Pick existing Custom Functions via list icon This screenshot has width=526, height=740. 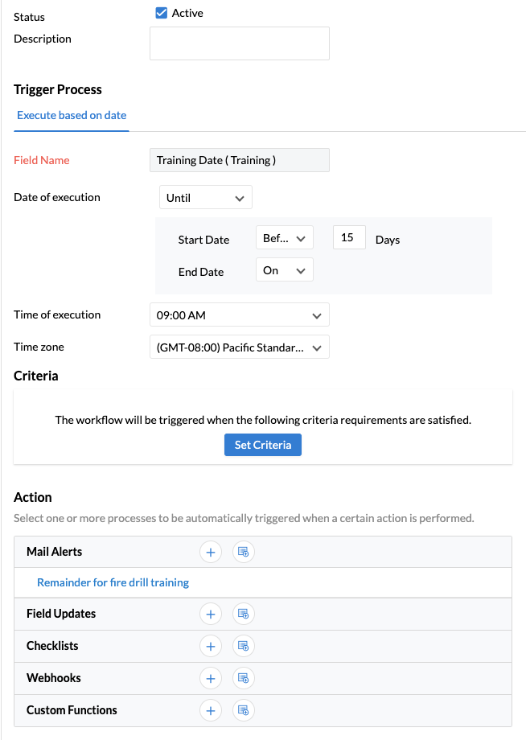pos(244,710)
